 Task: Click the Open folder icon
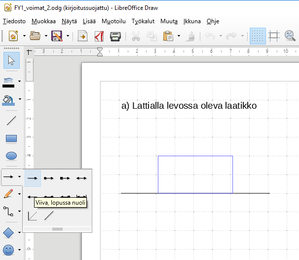point(35,36)
